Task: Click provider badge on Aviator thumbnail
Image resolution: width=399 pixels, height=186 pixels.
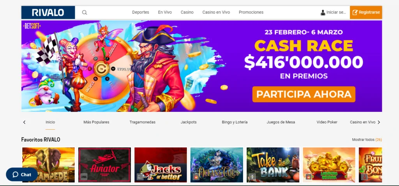Action: (83, 177)
